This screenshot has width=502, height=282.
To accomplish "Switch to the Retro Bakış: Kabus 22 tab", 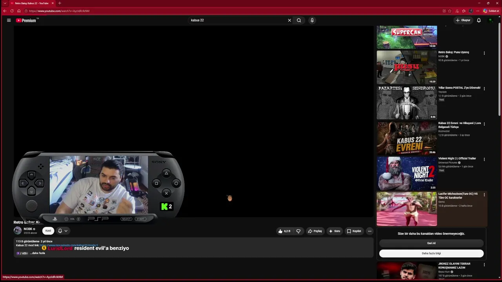I will 32,3.
